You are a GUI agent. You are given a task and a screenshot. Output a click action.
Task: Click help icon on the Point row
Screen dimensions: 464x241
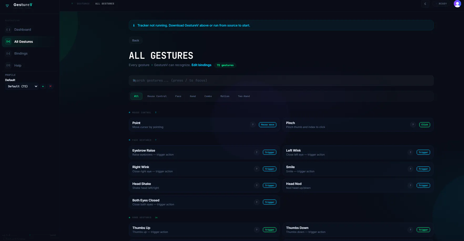(253, 125)
